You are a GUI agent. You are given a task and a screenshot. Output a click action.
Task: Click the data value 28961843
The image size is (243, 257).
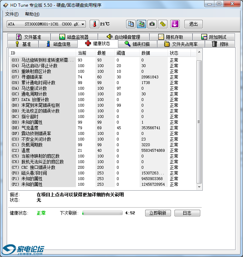coord(150,77)
